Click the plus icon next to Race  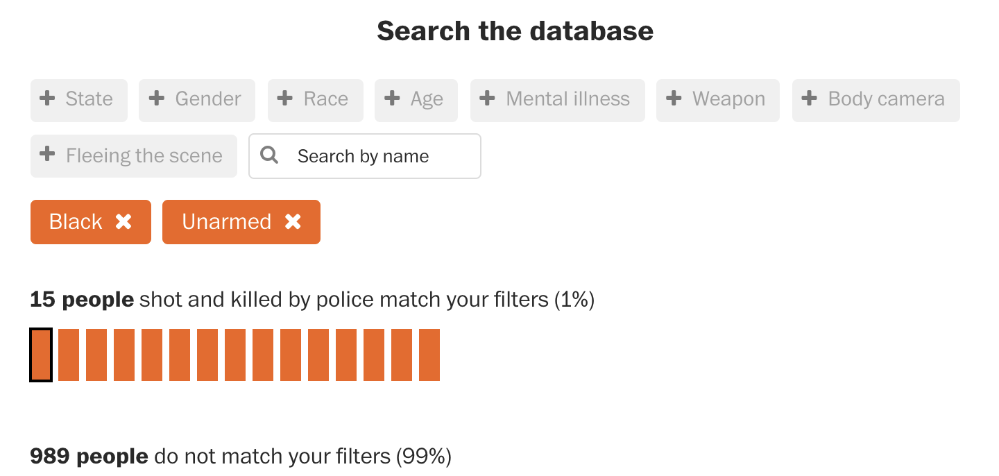[285, 99]
